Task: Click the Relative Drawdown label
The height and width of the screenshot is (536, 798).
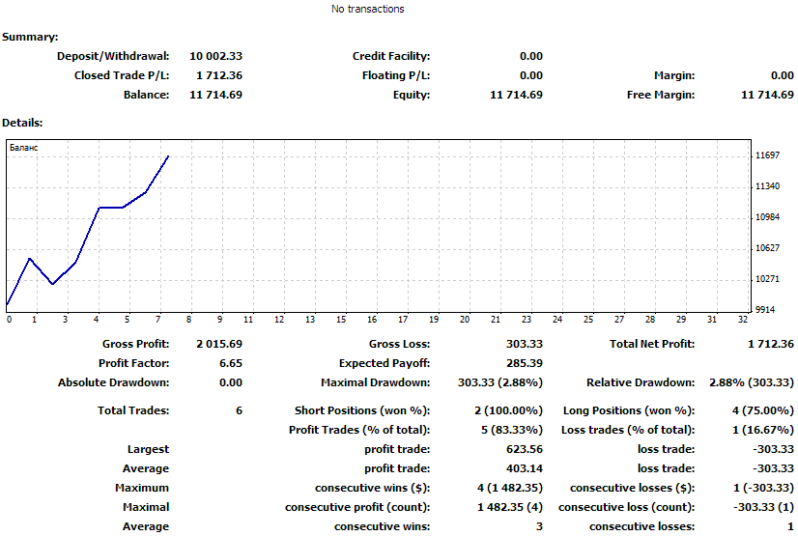Action: (641, 383)
